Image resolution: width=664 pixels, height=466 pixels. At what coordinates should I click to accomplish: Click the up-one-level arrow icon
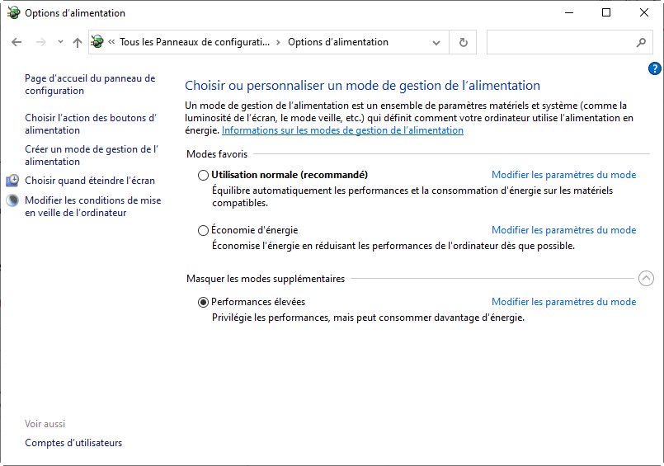point(78,42)
